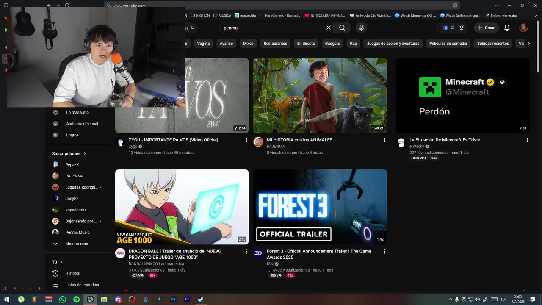542x305 pixels.
Task: Start voice search with microphone icon
Action: coord(361,28)
